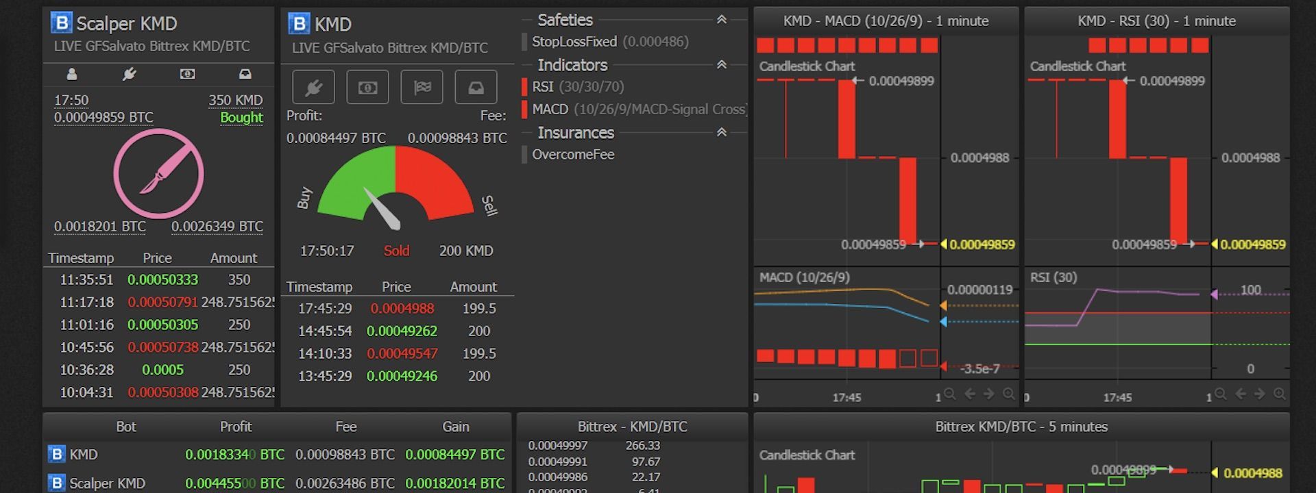Click the Price column header in KMD panel
1316x493 pixels.
coord(396,287)
